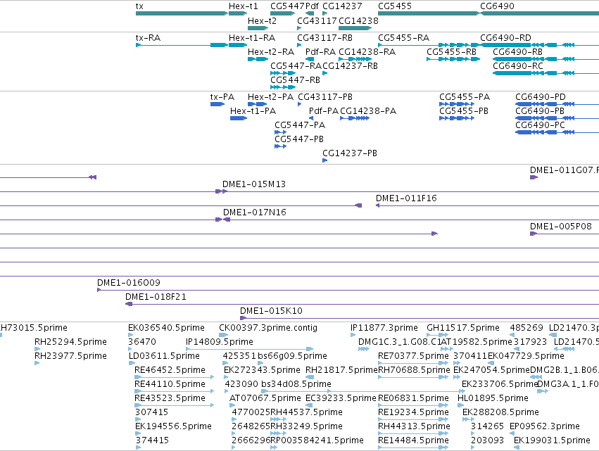This screenshot has width=599, height=451.
Task: Select the CG5455-PB protein label
Action: pyautogui.click(x=464, y=111)
